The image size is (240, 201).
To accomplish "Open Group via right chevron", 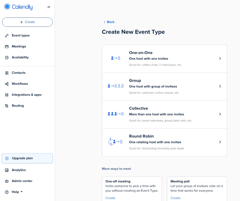I will [x=220, y=86].
